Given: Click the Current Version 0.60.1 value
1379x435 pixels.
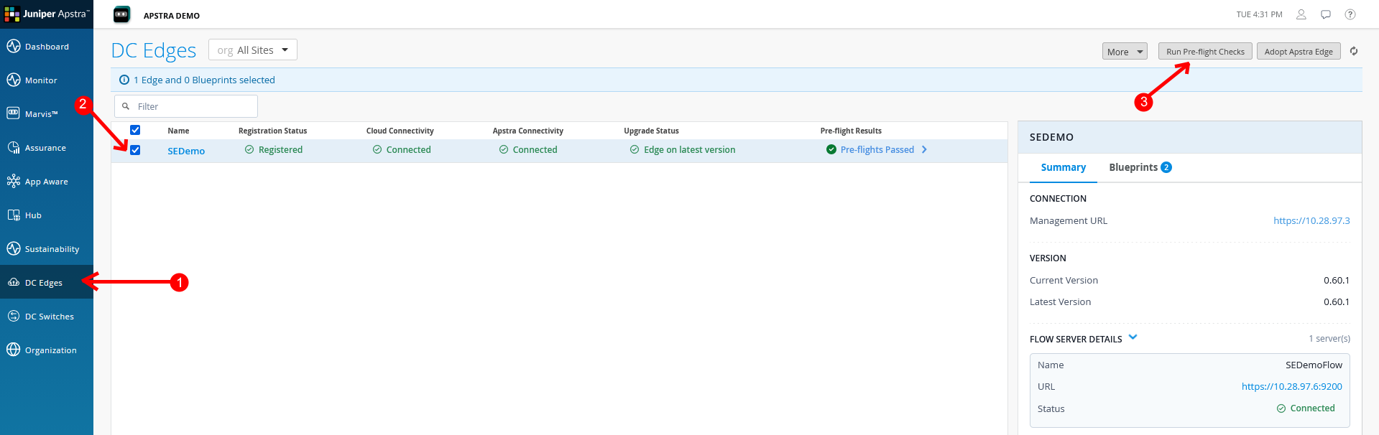Looking at the screenshot, I should [x=1337, y=280].
